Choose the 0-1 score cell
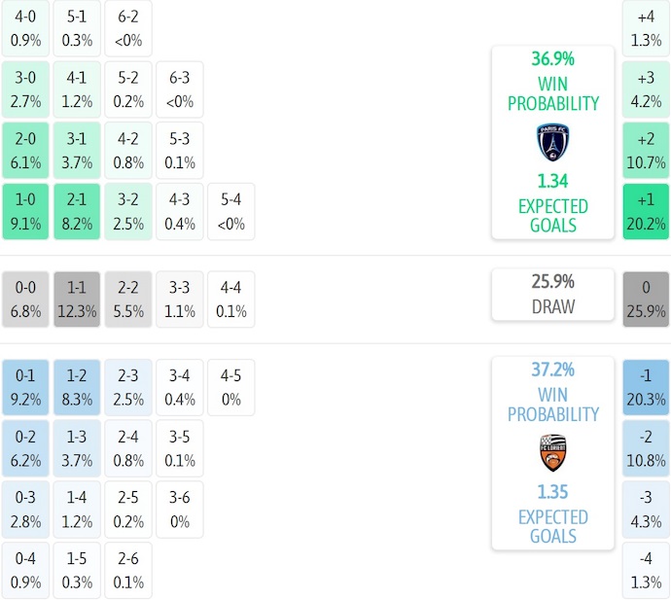 pyautogui.click(x=26, y=387)
